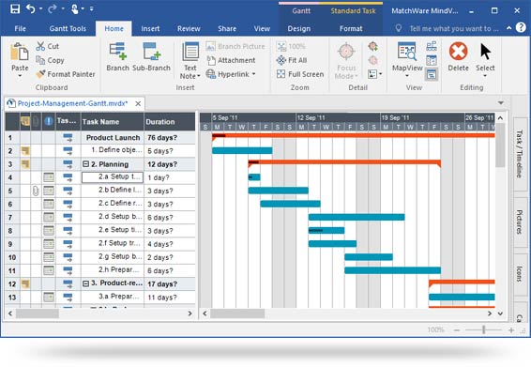Click the highlighted bottom icon in View group
The image size is (531, 367).
[x=432, y=74]
